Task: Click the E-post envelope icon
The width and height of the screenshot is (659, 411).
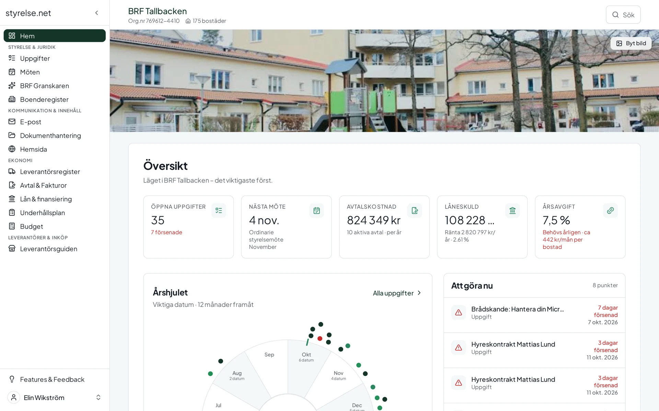Action: (x=12, y=122)
